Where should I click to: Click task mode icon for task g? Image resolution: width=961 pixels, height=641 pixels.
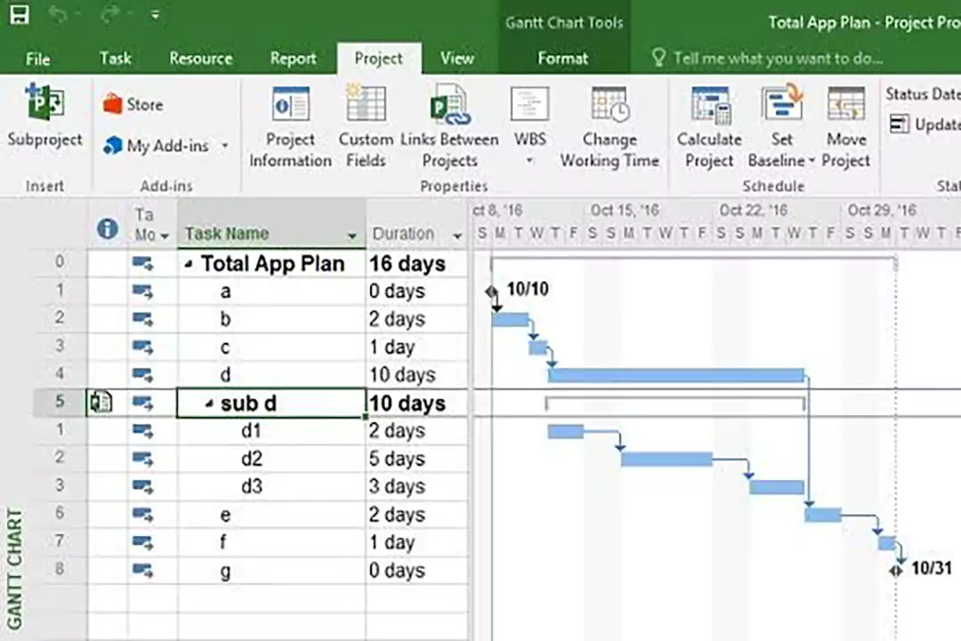pos(142,571)
